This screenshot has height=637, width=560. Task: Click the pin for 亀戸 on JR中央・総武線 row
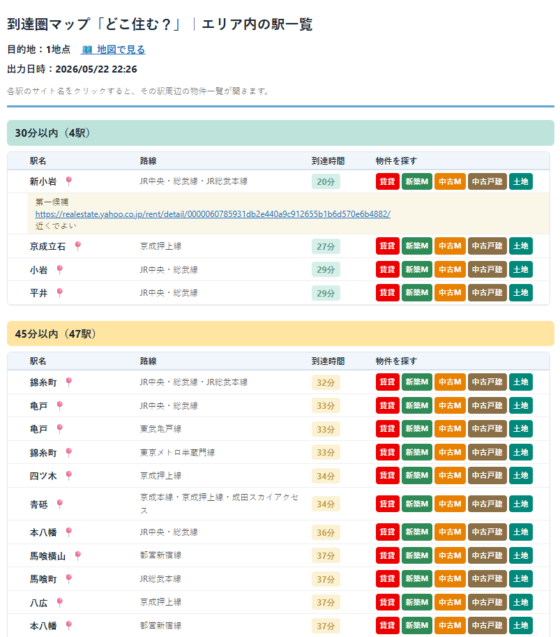pos(60,405)
